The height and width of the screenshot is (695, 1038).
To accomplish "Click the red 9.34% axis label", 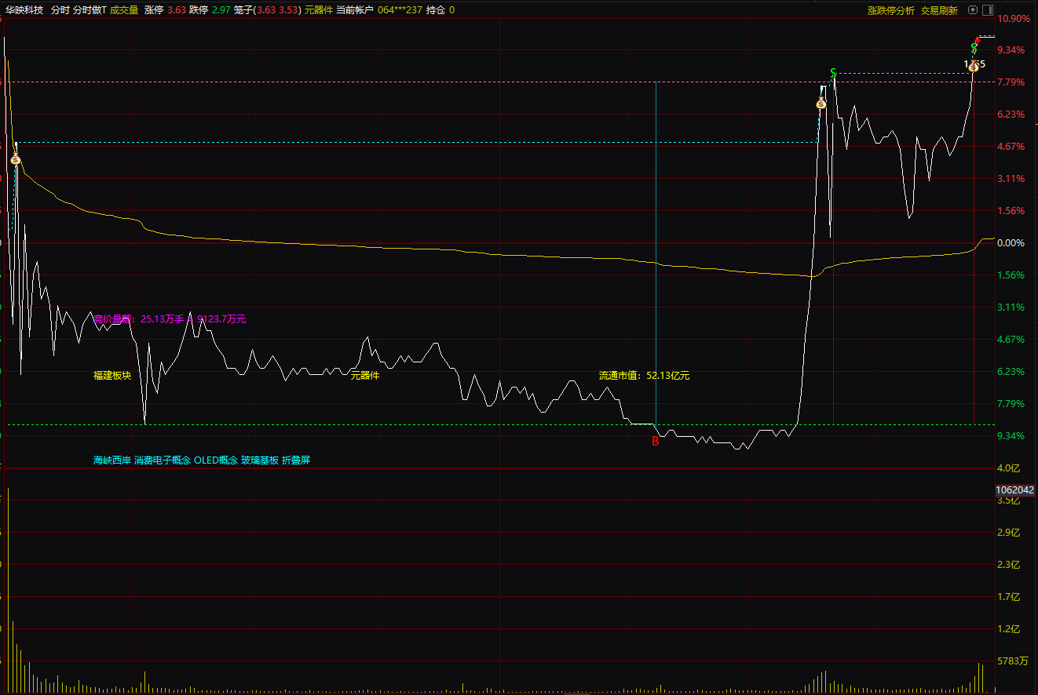I will click(x=1011, y=50).
